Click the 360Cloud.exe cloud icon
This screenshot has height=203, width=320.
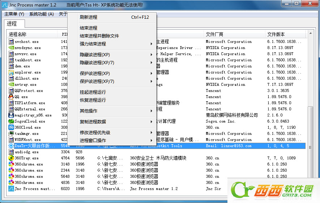tap(11, 127)
